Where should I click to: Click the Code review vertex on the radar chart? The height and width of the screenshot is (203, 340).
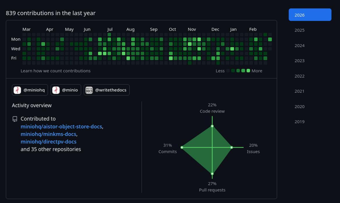pyautogui.click(x=212, y=126)
